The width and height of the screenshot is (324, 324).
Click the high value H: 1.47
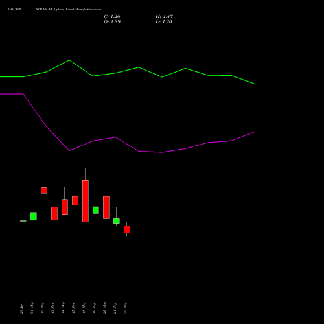pyautogui.click(x=164, y=16)
